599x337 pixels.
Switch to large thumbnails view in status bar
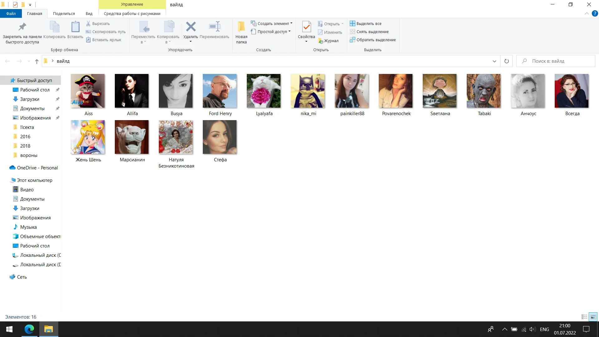click(593, 316)
